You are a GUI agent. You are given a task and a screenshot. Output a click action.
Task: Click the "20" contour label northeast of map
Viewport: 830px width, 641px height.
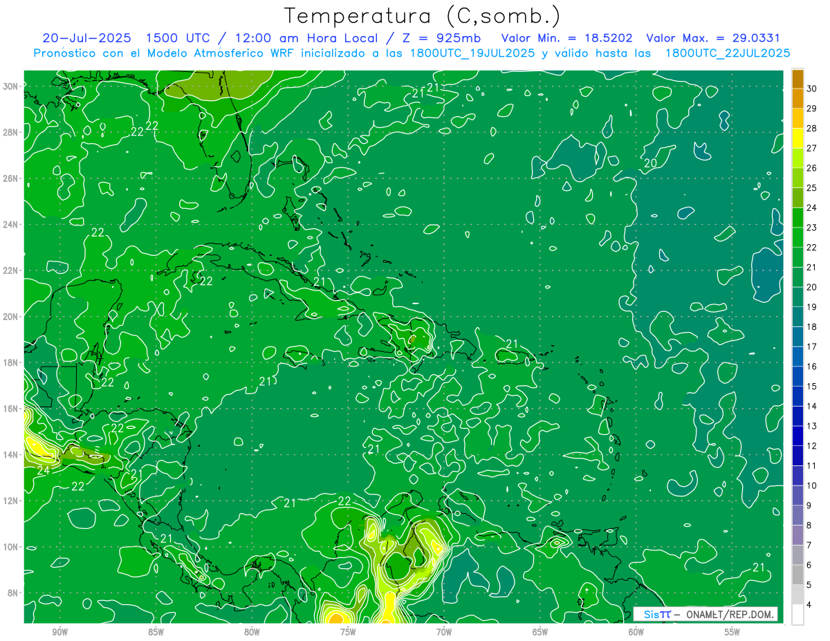point(650,163)
